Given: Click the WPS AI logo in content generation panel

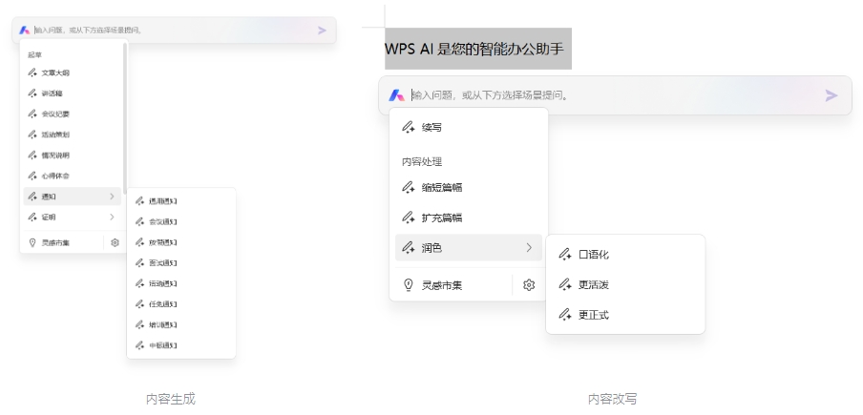Looking at the screenshot, I should (24, 31).
